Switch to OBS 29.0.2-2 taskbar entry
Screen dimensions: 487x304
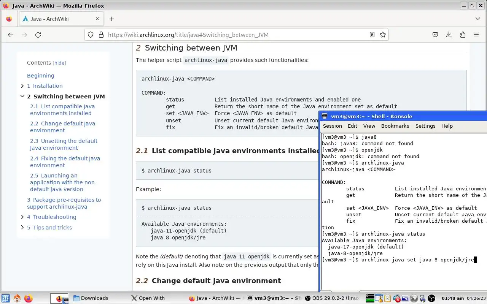click(x=332, y=298)
